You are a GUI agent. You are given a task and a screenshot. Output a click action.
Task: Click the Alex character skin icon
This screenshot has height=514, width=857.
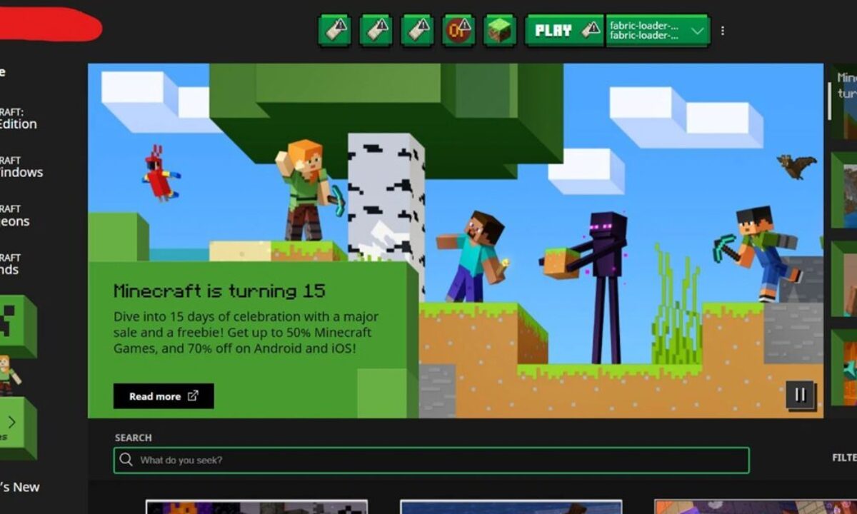click(9, 373)
